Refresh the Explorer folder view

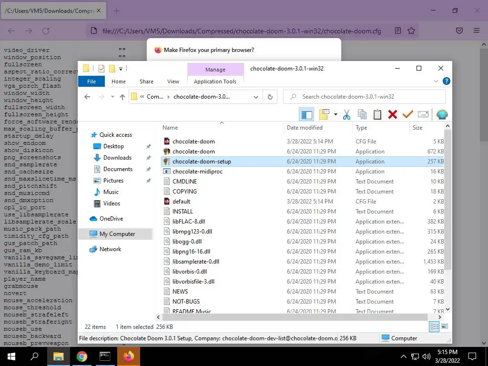(270, 97)
